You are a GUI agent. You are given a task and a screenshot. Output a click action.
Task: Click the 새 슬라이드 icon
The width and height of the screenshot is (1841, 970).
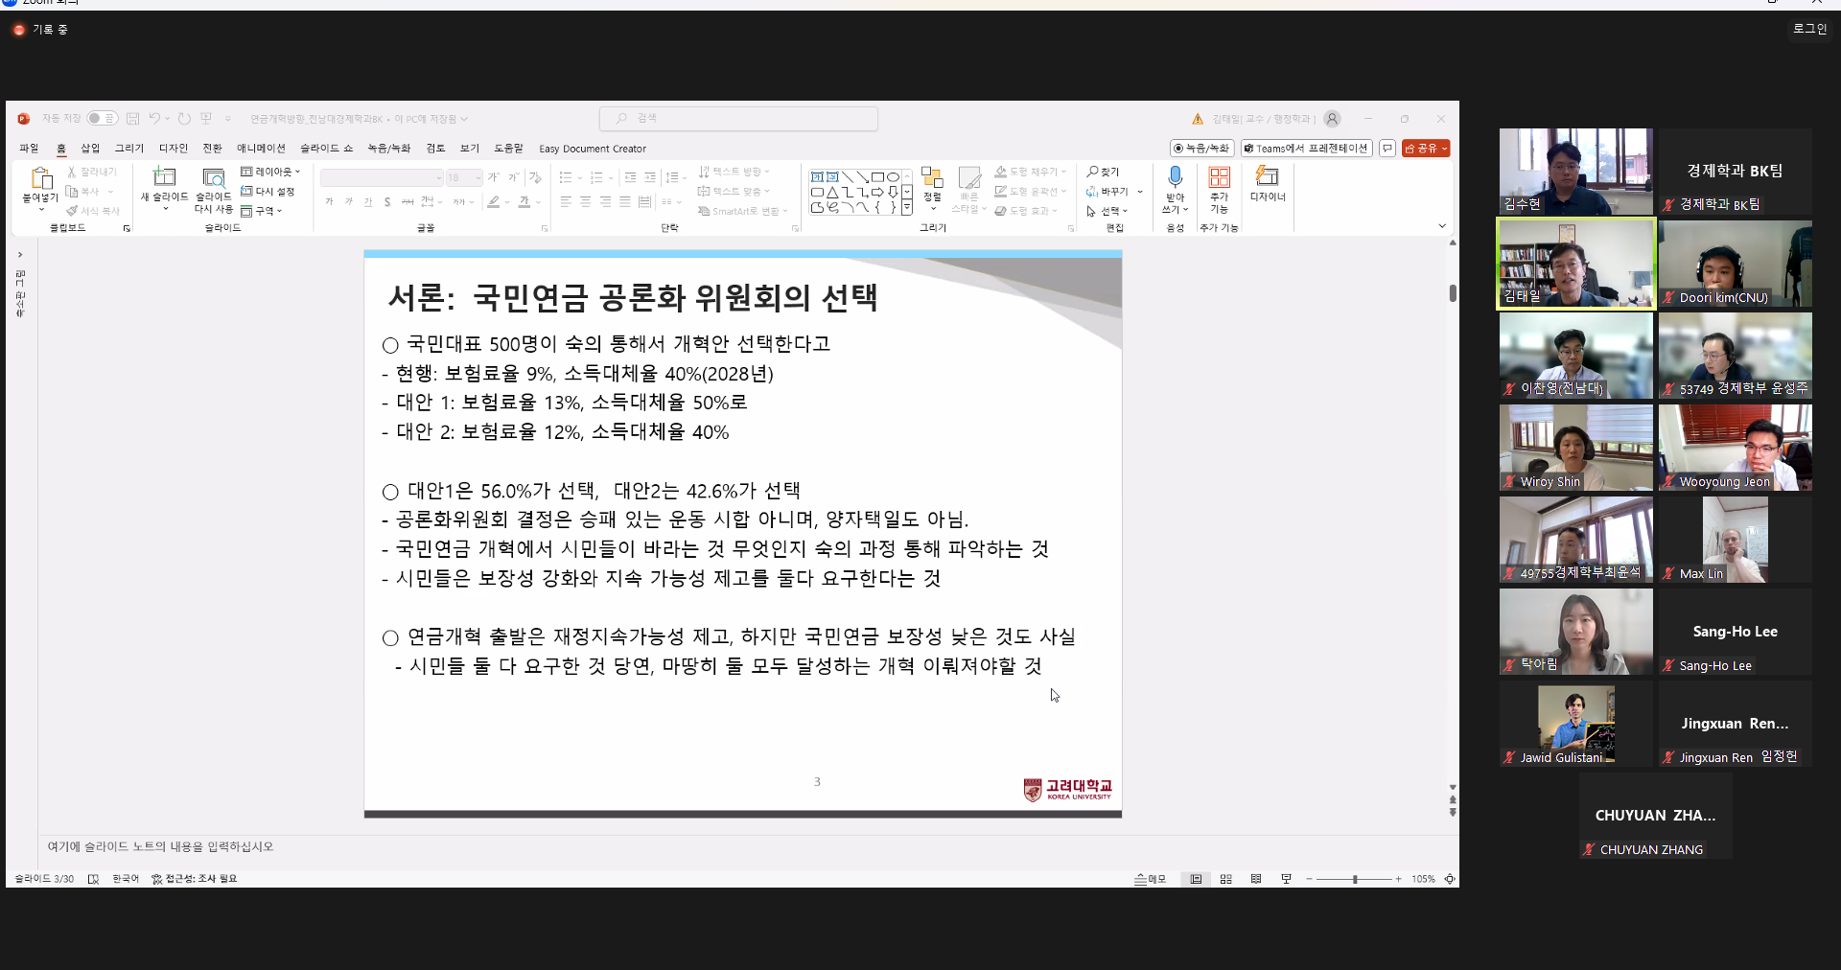click(x=165, y=176)
